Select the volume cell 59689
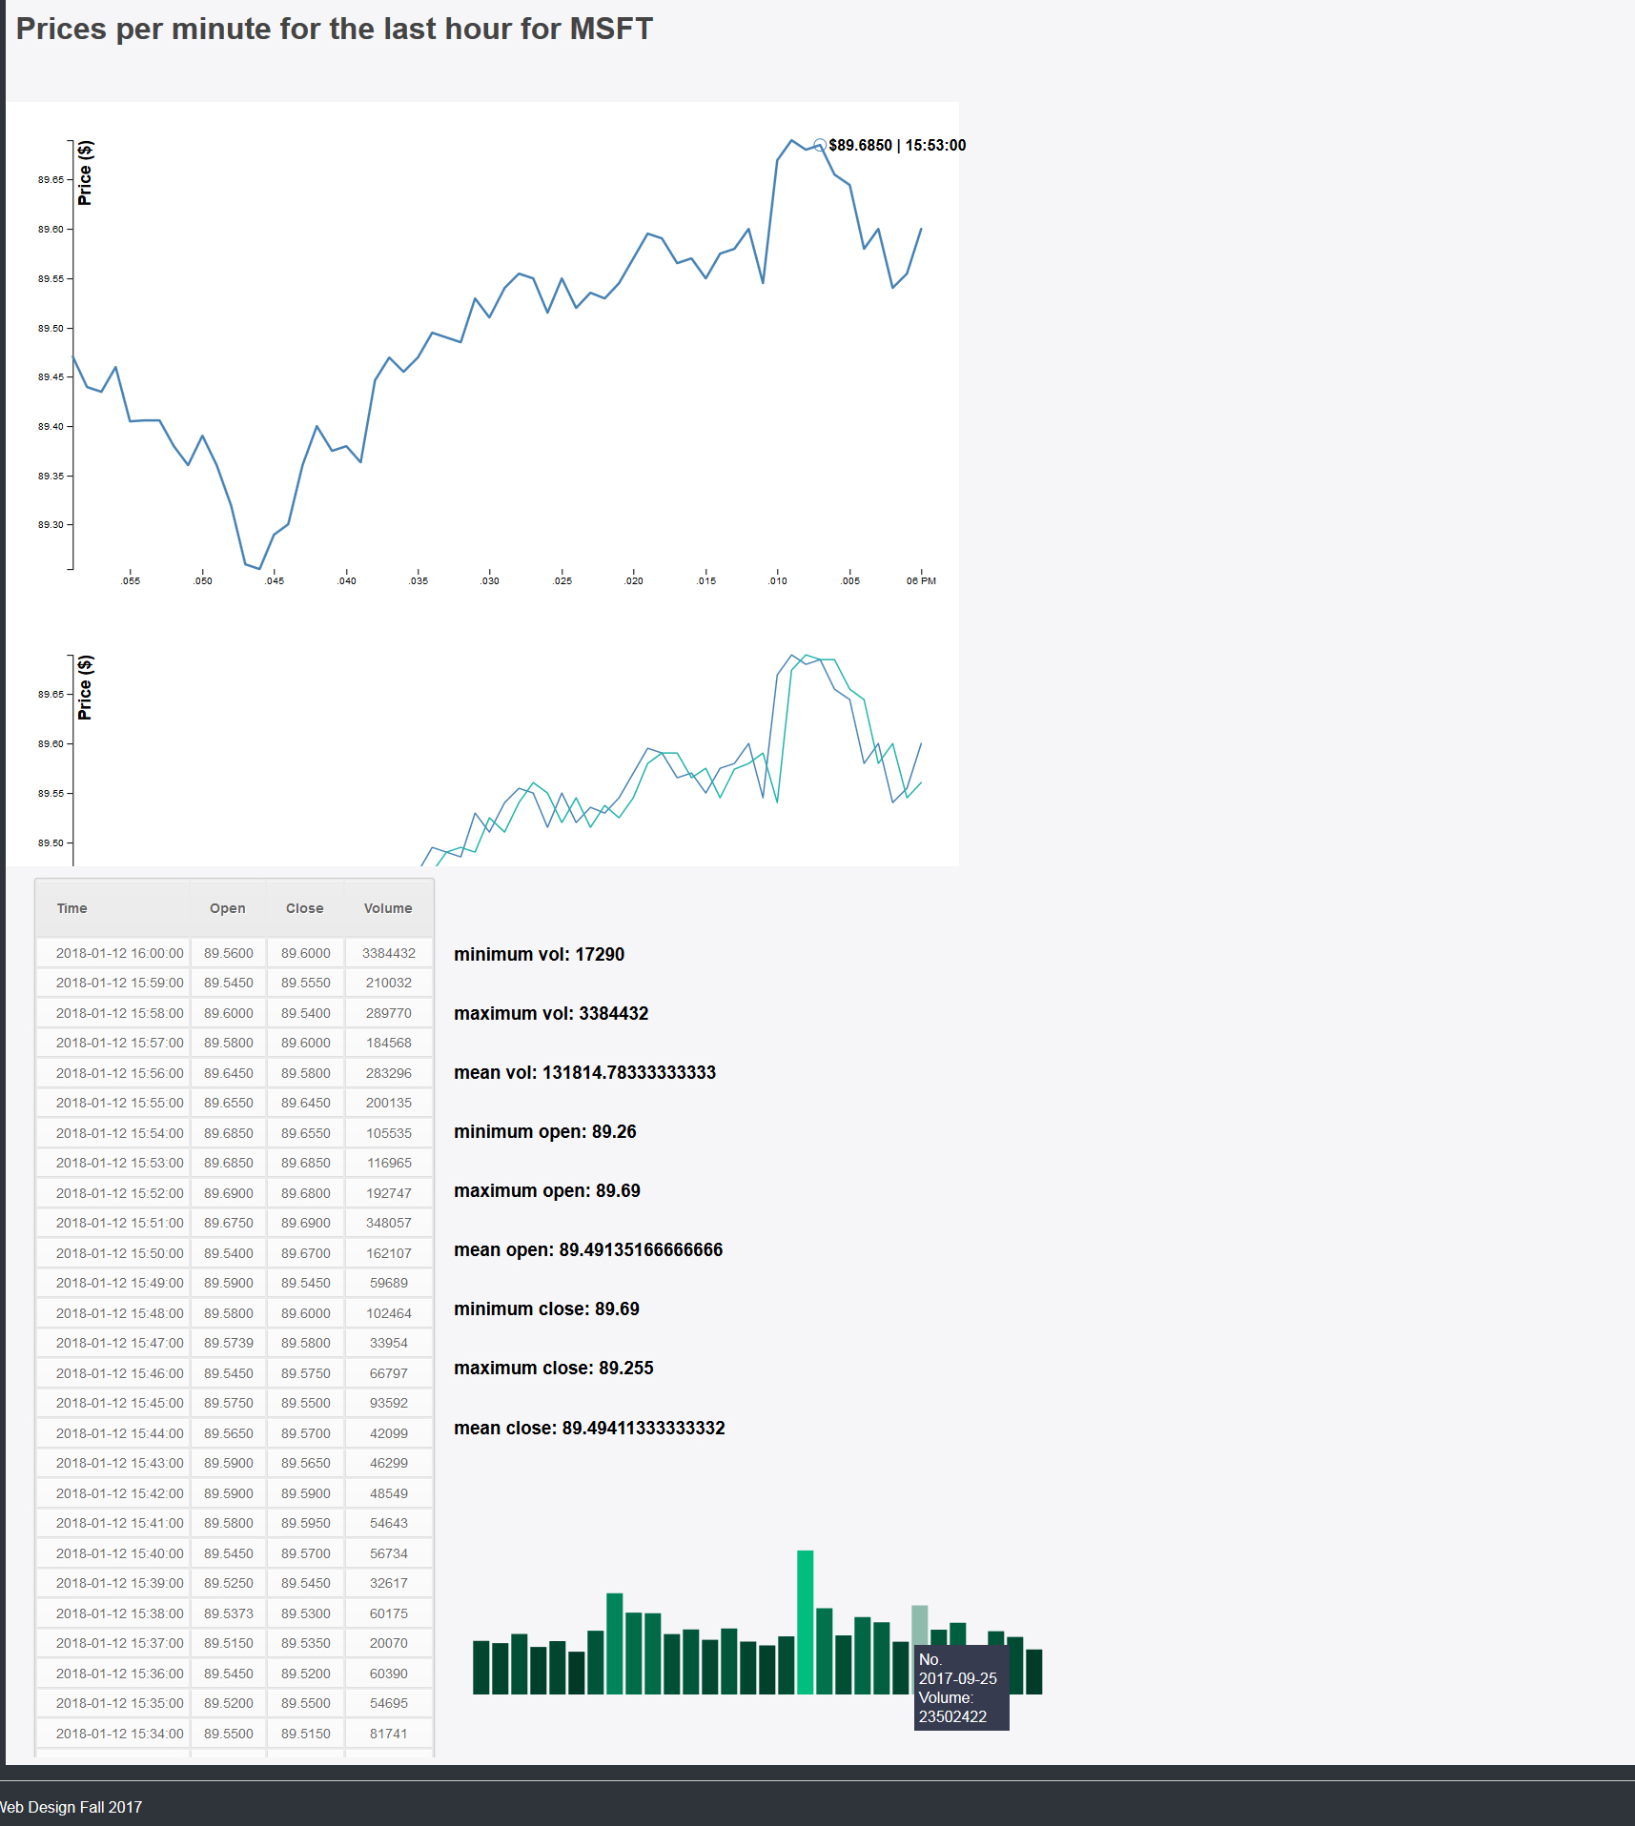This screenshot has height=1826, width=1635. click(389, 1283)
